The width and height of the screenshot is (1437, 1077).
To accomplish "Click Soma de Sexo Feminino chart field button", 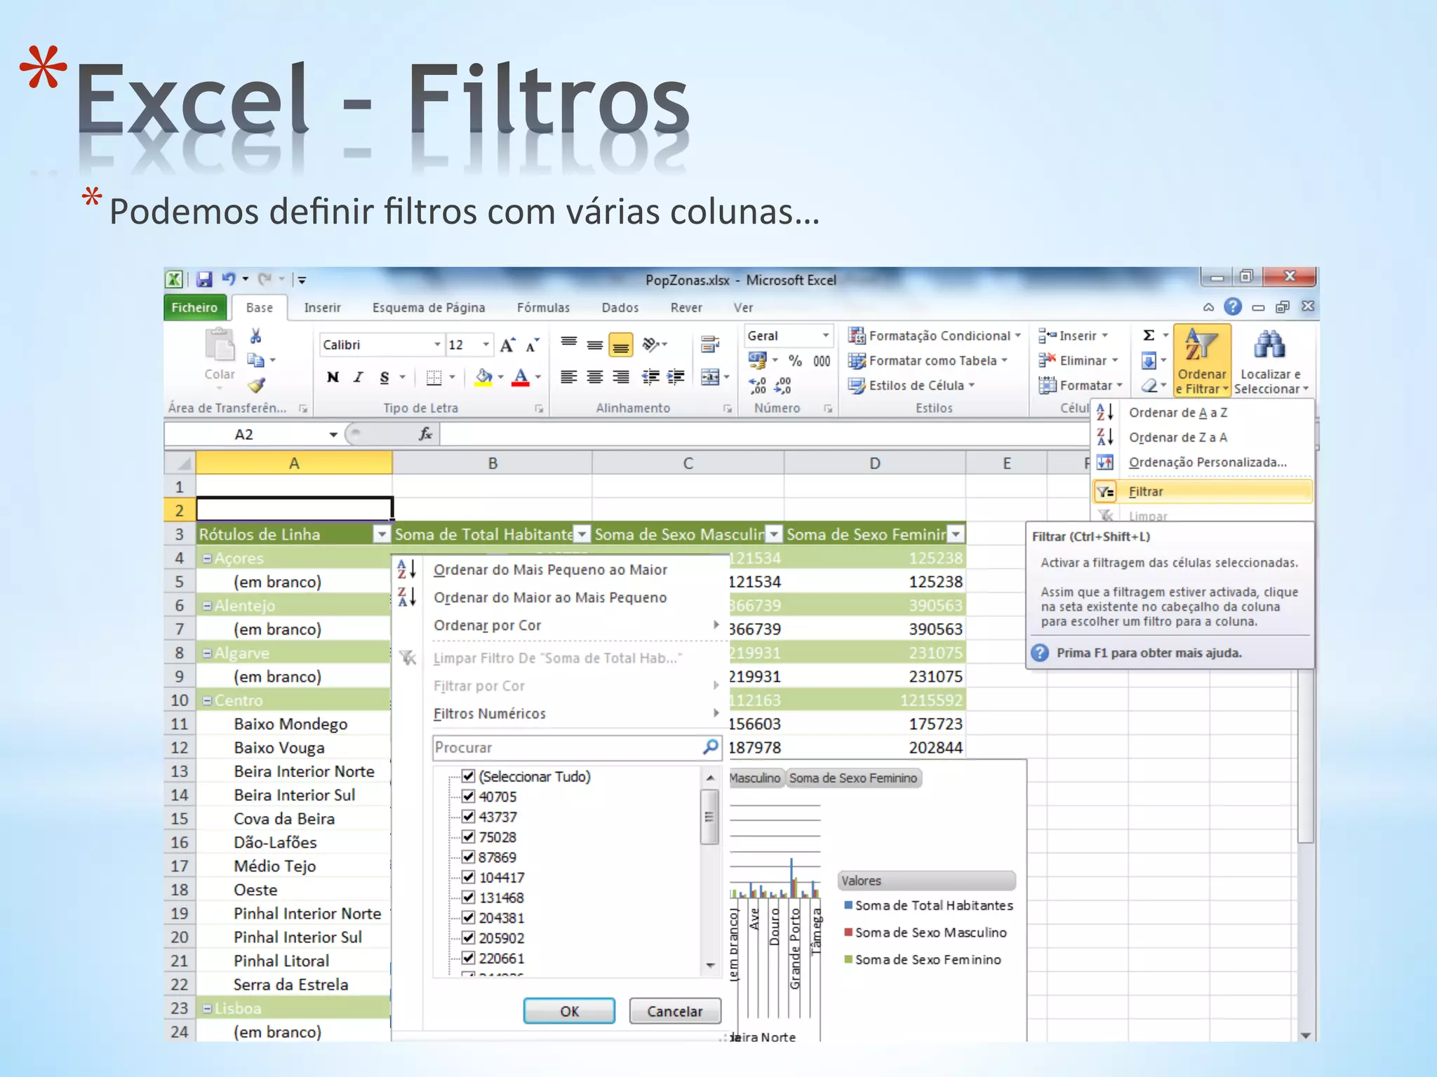I will [853, 778].
